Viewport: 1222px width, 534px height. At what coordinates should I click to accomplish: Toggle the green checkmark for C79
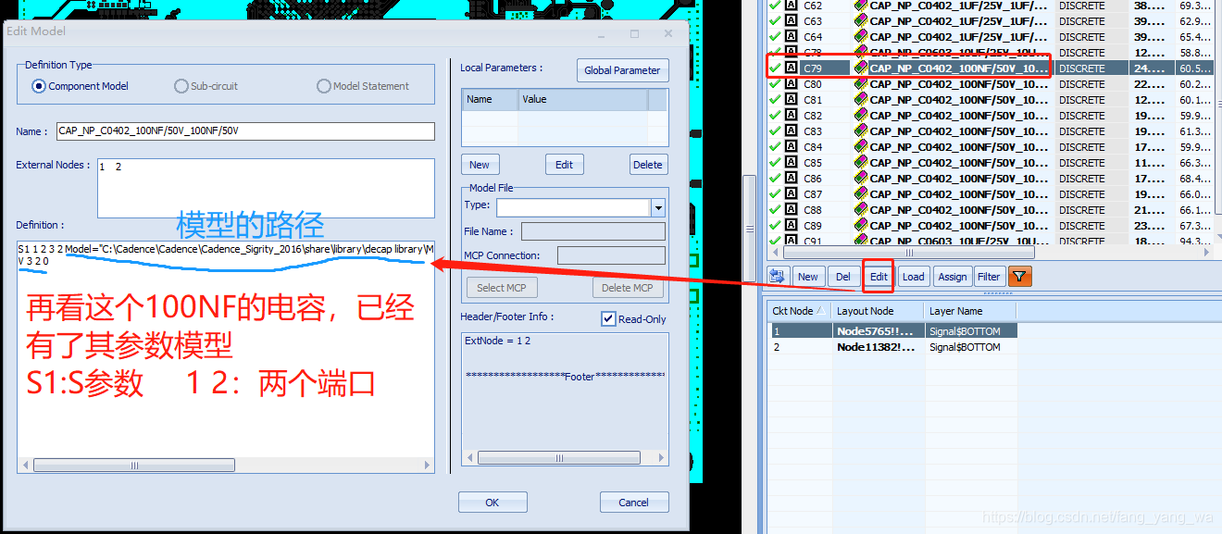775,68
